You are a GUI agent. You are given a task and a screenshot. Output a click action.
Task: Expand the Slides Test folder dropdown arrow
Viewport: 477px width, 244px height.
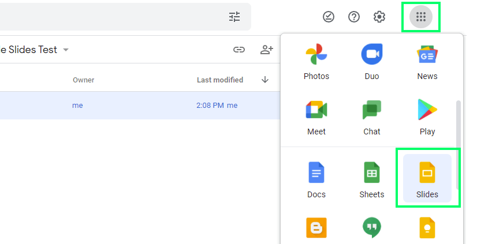click(x=66, y=50)
